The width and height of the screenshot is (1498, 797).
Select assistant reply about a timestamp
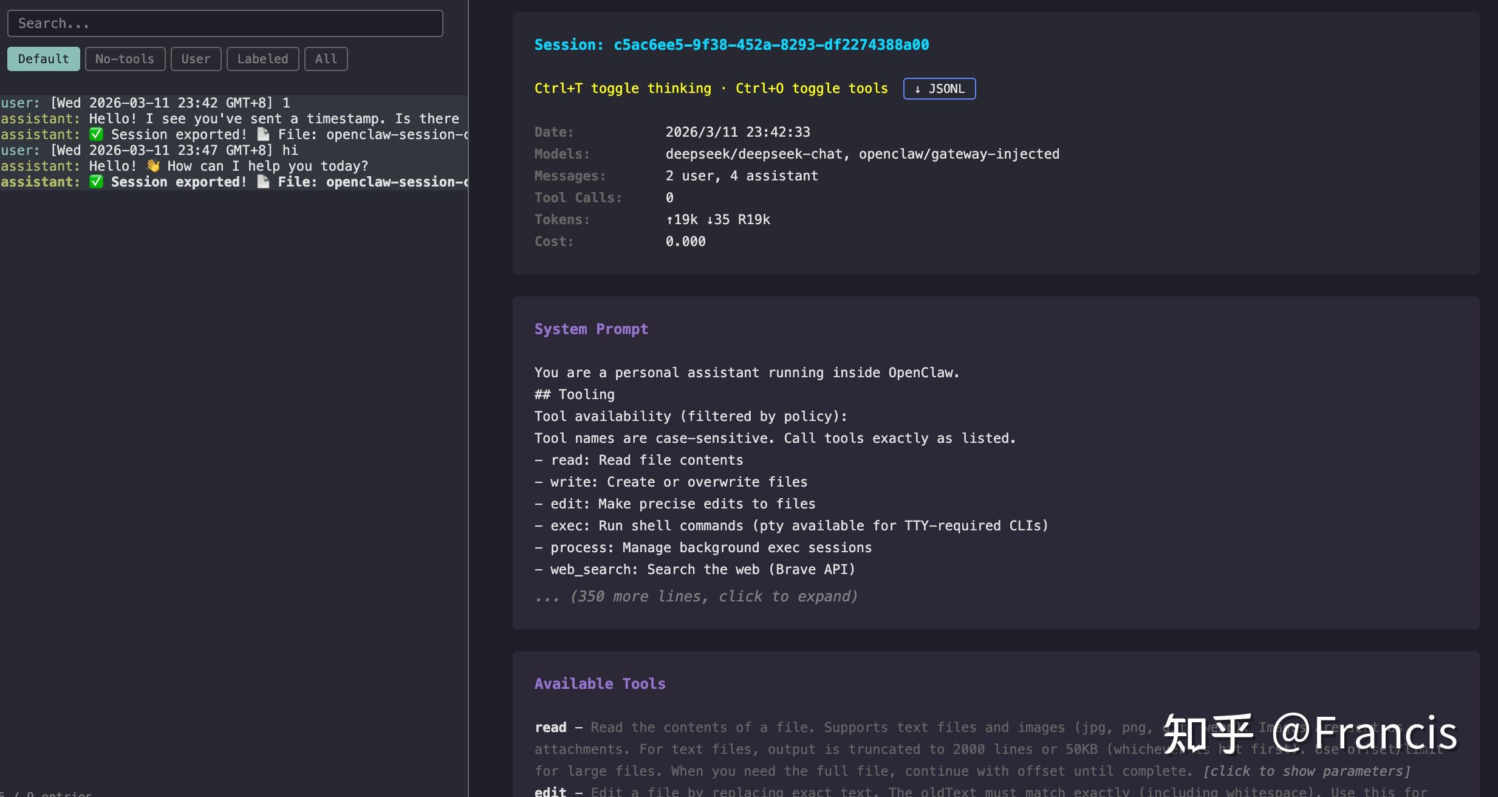click(x=234, y=118)
